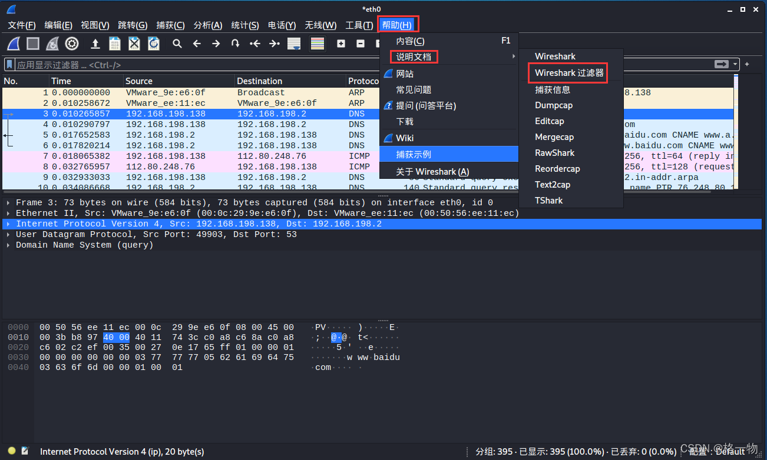Screen dimensions: 767x460
Task: Open capture options gear icon
Action: pyautogui.click(x=72, y=44)
